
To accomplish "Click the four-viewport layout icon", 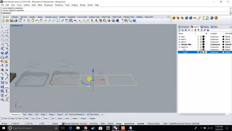I will click(71, 20).
